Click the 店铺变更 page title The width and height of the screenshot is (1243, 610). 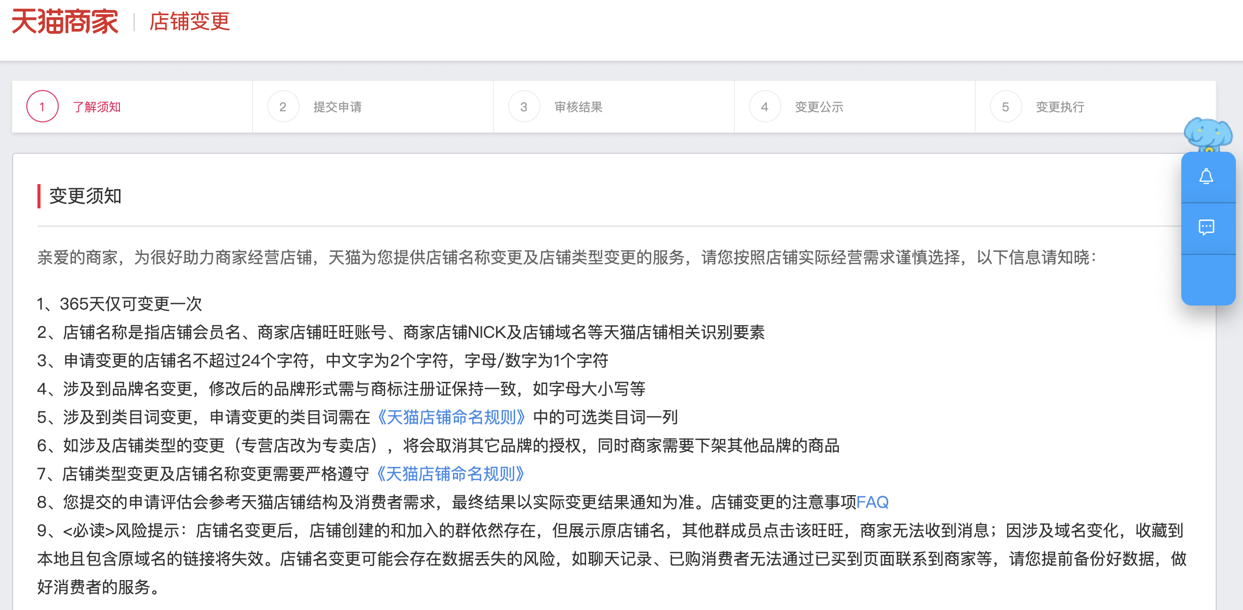(x=190, y=22)
